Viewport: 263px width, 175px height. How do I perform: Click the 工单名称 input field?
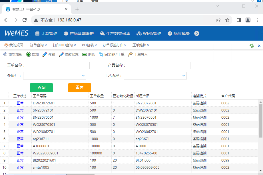58,65
